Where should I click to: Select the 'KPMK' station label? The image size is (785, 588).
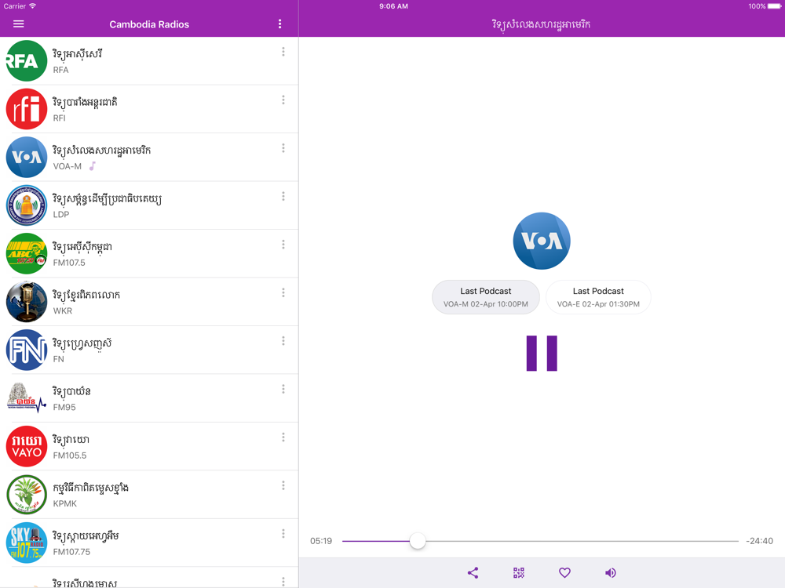[65, 504]
